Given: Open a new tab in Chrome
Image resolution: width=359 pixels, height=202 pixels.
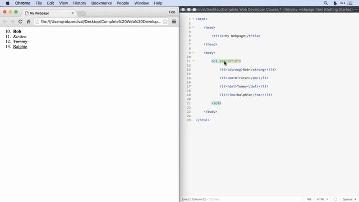Looking at the screenshot, I should (x=82, y=13).
